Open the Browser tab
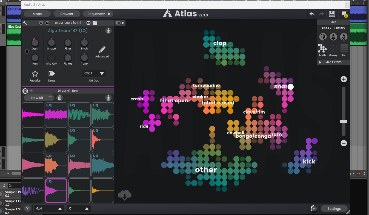This screenshot has height=215, width=369. (67, 14)
